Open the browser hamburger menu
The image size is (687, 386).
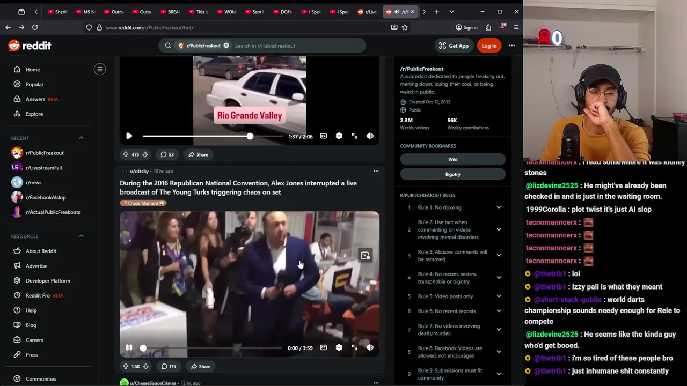(516, 27)
